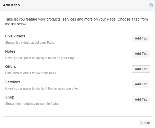Click 'highlight notes on your Page' description
Image resolution: width=155 pixels, height=128 pixels.
[x=56, y=58]
